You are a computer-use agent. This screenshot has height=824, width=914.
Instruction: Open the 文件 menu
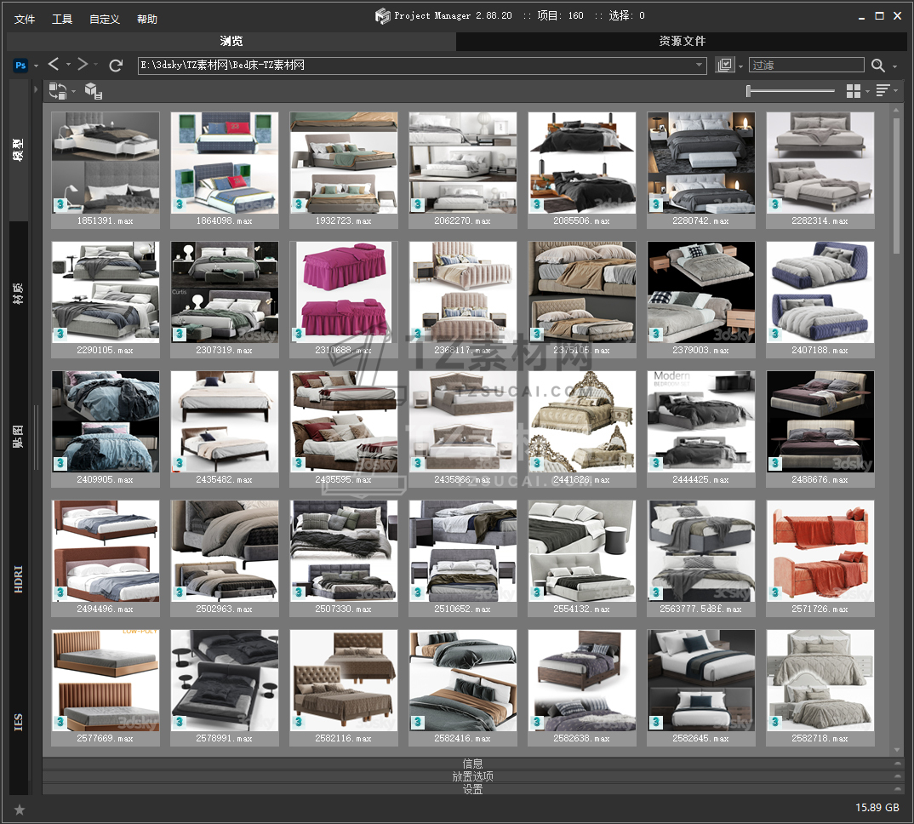coord(25,20)
